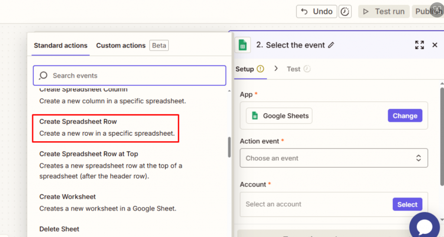Click the breadcrumb chevron between Setup and Test
The height and width of the screenshot is (237, 444).
[276, 68]
